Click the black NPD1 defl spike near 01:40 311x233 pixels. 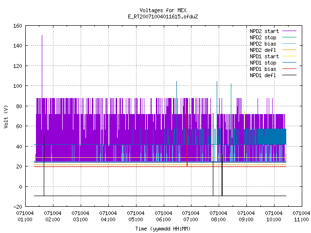coord(44,165)
